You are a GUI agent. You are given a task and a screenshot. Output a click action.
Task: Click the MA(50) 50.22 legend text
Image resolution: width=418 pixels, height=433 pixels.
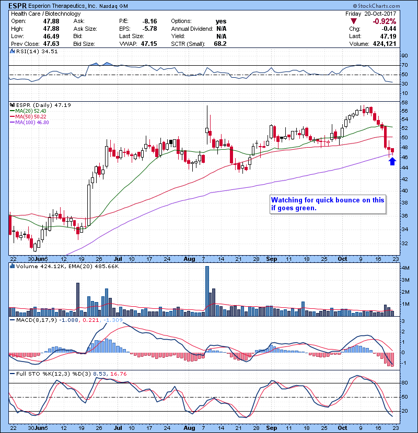pos(31,117)
